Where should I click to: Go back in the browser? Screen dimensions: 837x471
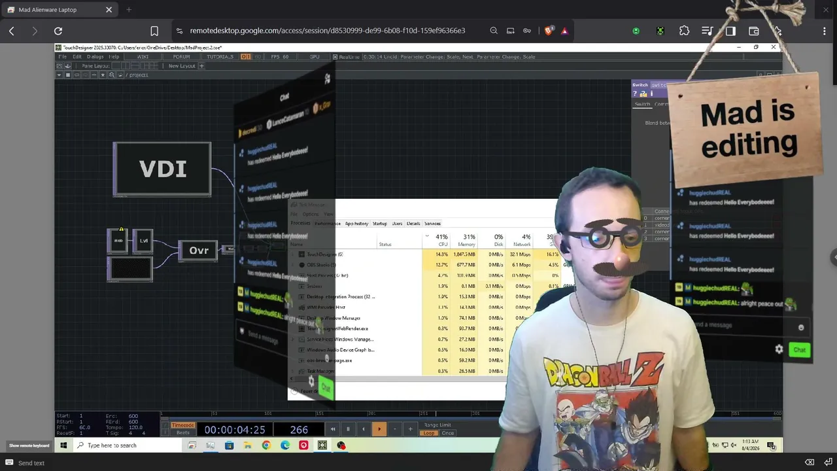click(x=12, y=31)
